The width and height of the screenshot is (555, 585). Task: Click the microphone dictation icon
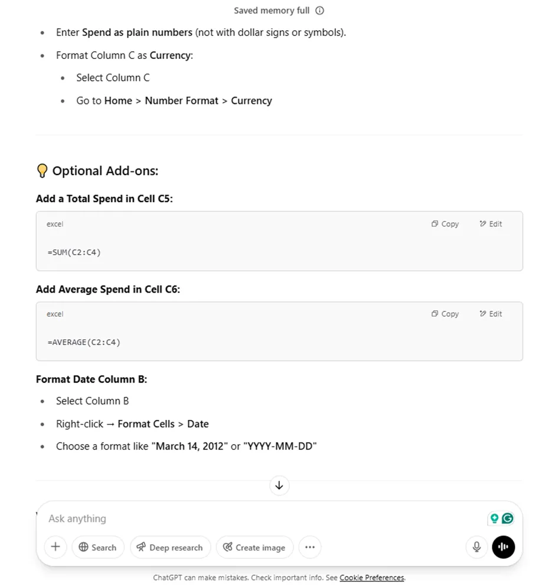(476, 547)
